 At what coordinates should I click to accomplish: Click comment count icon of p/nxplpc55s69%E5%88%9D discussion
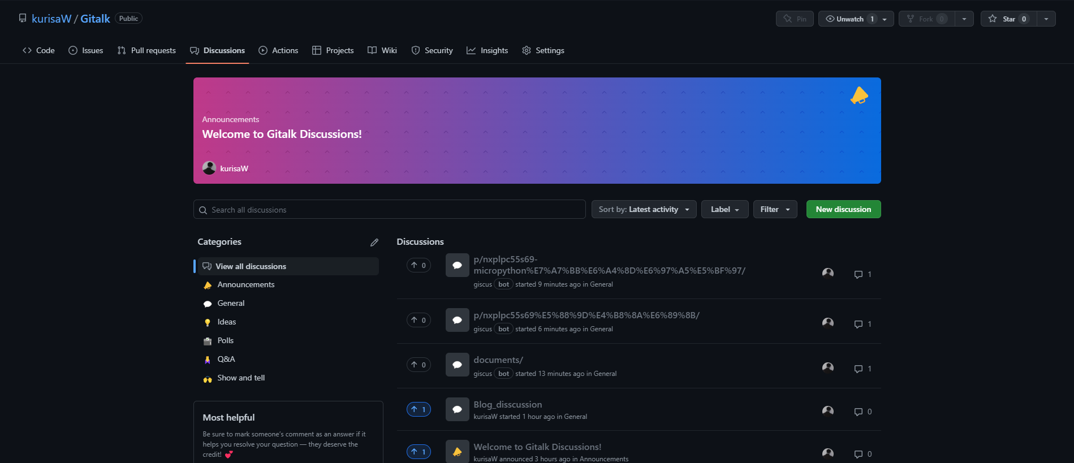pos(859,324)
